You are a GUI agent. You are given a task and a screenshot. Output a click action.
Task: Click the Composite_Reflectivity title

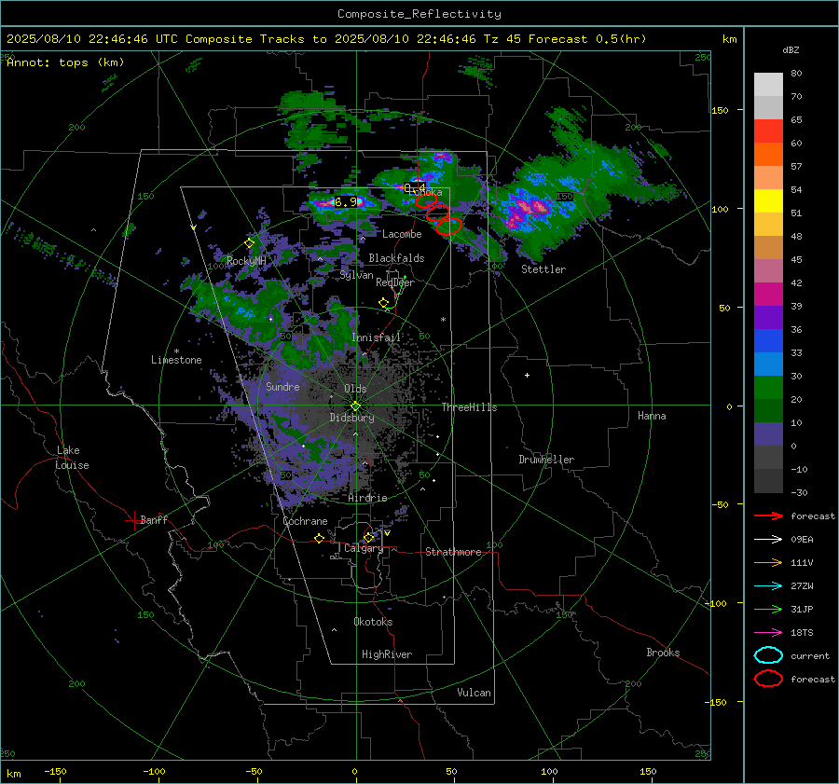(419, 14)
